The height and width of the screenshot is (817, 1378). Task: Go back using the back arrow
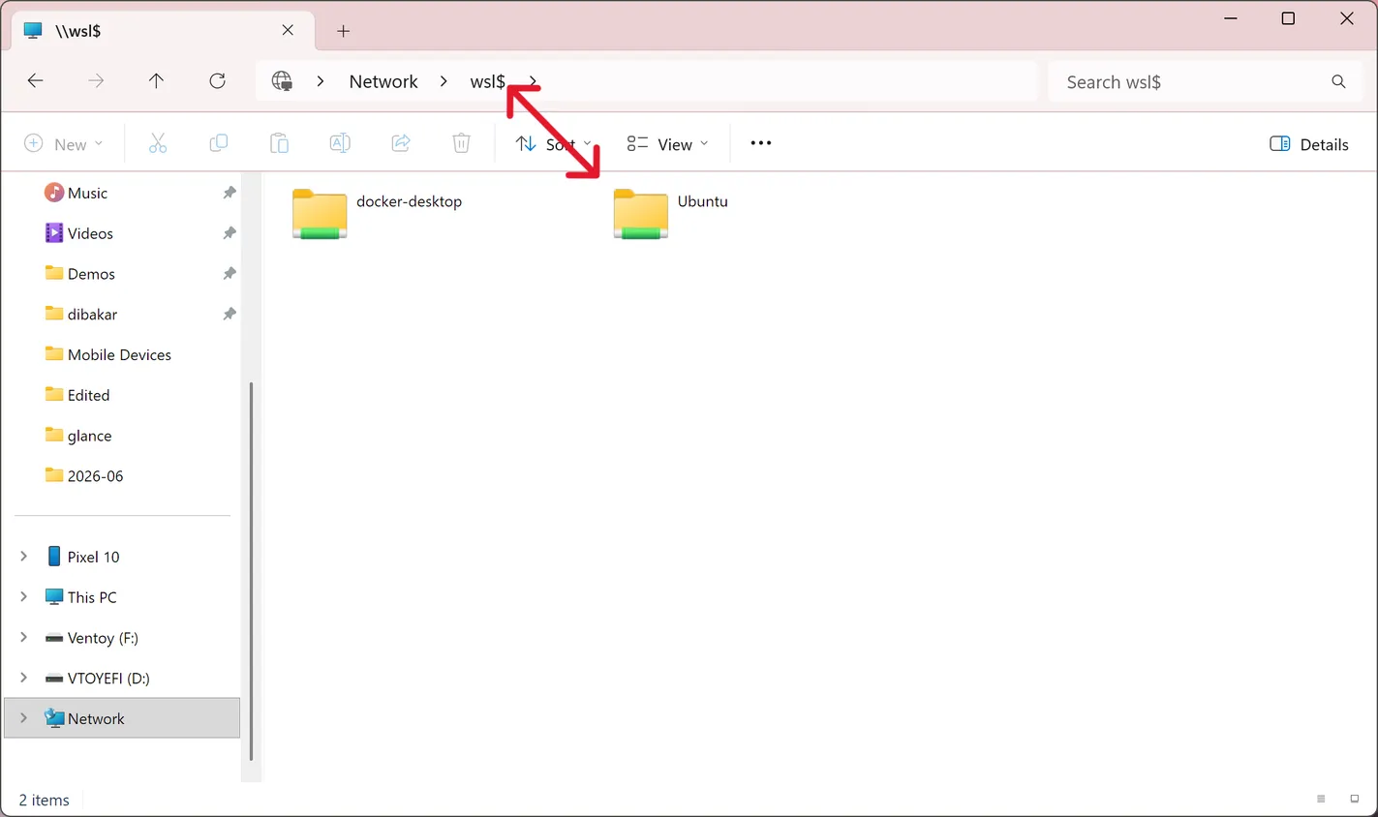pyautogui.click(x=36, y=81)
